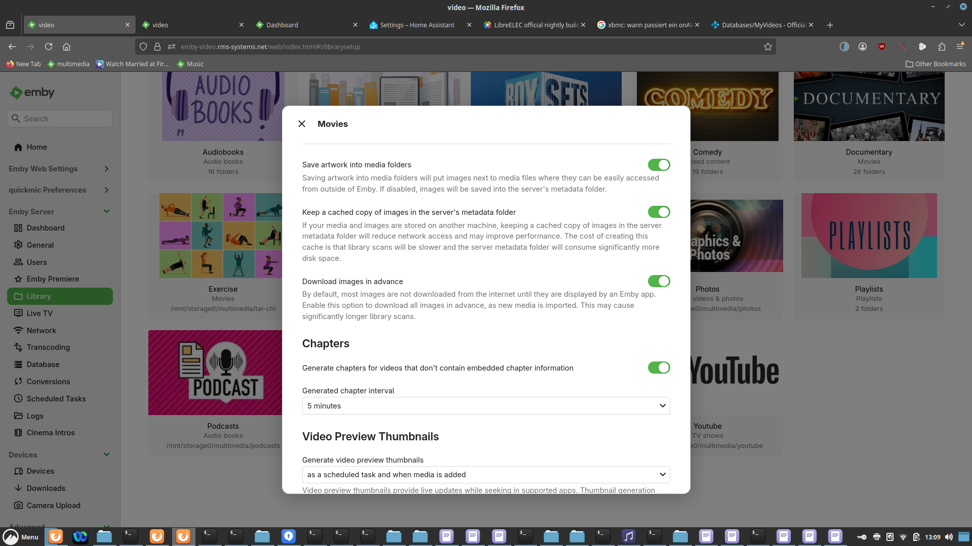Open Dashboard from the sidebar
Screen dimensions: 972x546
tap(45, 228)
